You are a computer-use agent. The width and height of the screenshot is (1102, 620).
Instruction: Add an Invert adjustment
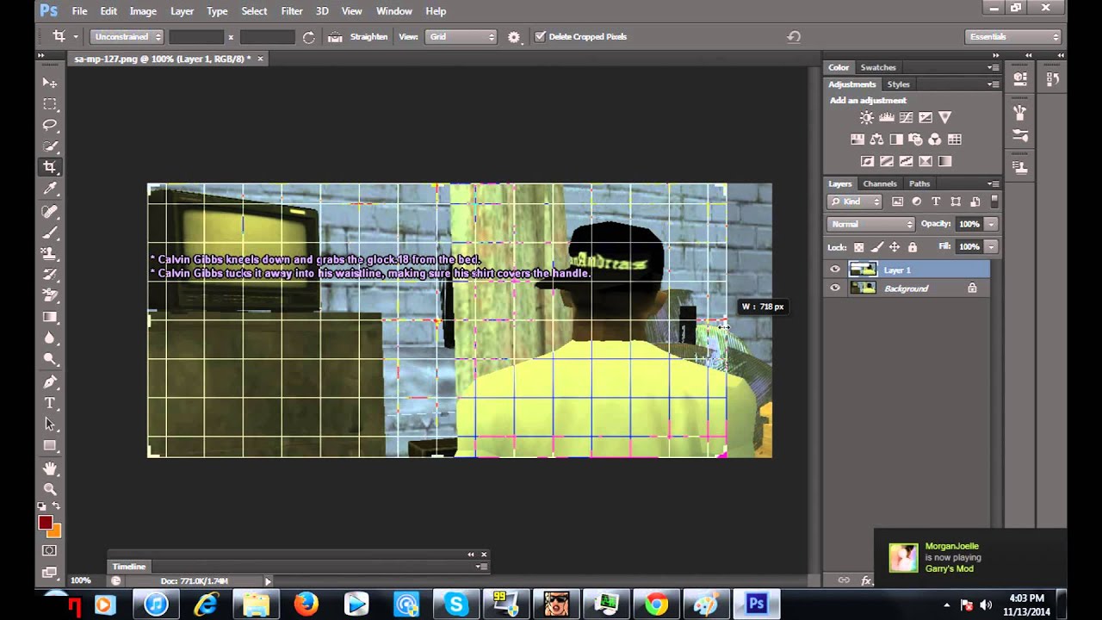[x=867, y=161]
